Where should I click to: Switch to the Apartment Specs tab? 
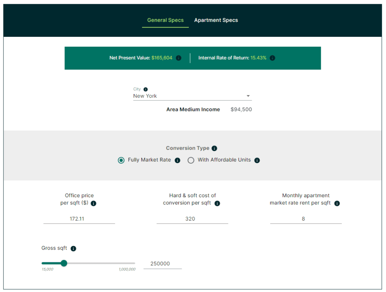pyautogui.click(x=216, y=20)
